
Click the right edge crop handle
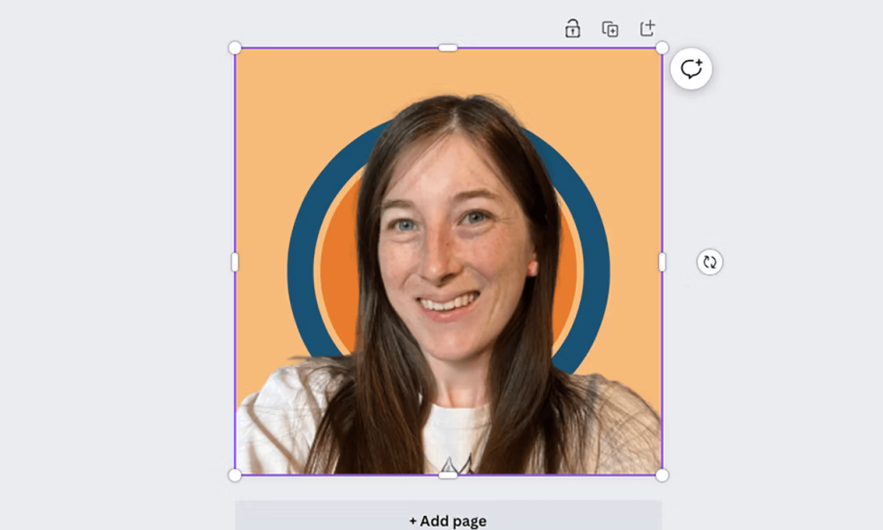click(662, 261)
